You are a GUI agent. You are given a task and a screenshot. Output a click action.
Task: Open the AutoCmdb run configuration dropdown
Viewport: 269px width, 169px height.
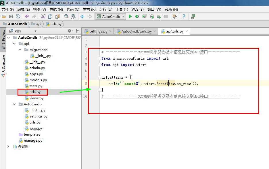coord(111,16)
